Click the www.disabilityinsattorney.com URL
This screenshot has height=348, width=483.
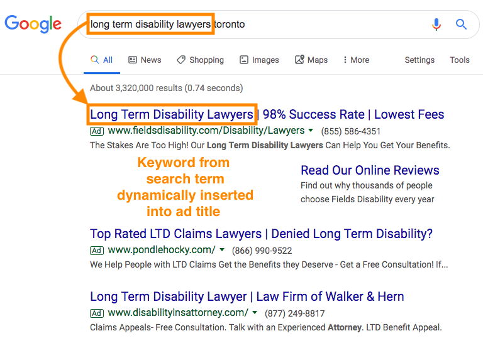[178, 313]
